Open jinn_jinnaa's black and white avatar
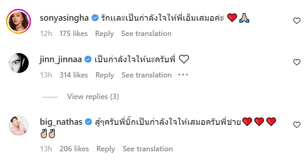306x160 pixels. click(19, 63)
